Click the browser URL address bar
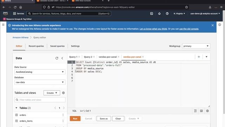The height and width of the screenshot is (127, 225). coord(115,7)
